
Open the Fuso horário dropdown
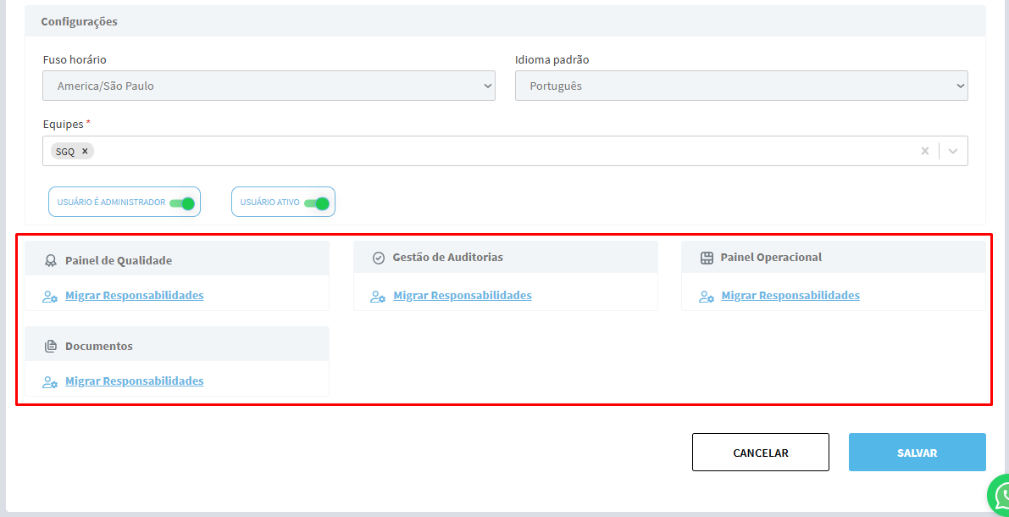point(269,86)
